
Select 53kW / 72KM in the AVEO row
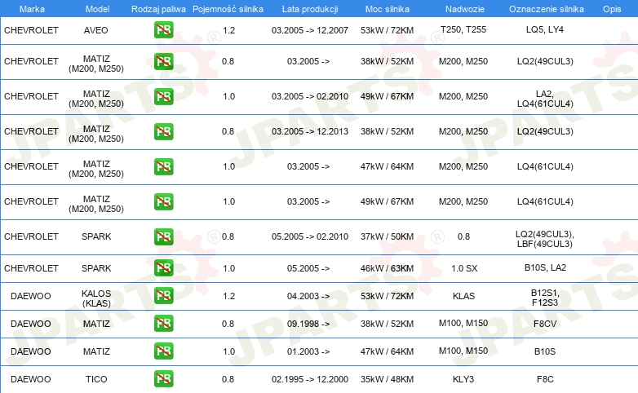(387, 30)
